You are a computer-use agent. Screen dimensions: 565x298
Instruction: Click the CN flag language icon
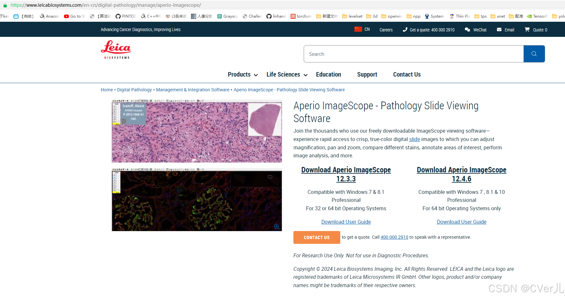[x=358, y=29]
